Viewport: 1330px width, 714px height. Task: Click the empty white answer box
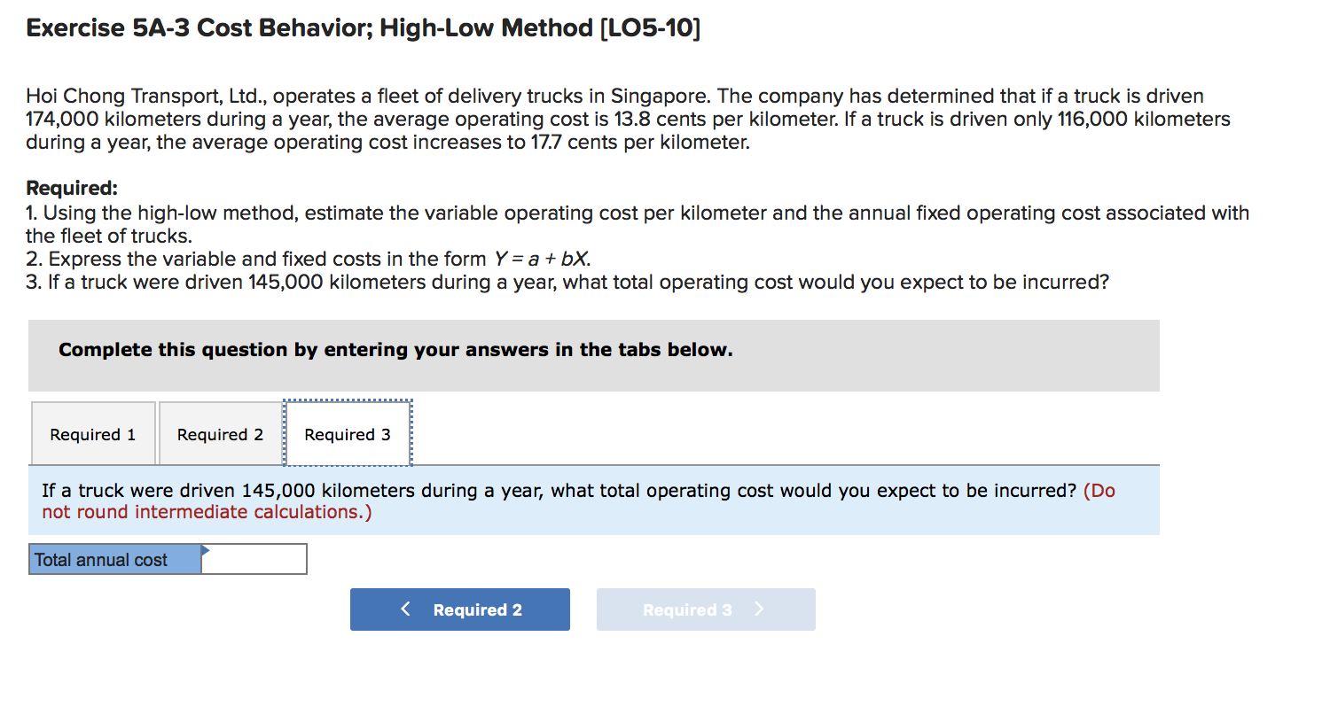point(257,559)
